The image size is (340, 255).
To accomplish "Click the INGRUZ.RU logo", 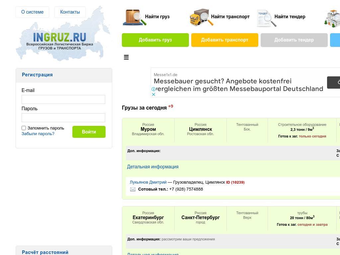I will click(60, 37).
